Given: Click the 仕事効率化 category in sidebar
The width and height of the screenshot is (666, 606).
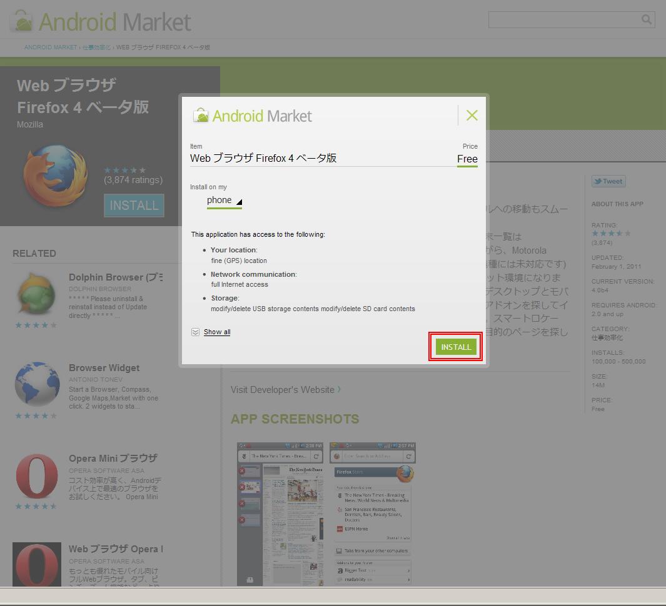Looking at the screenshot, I should (x=607, y=338).
